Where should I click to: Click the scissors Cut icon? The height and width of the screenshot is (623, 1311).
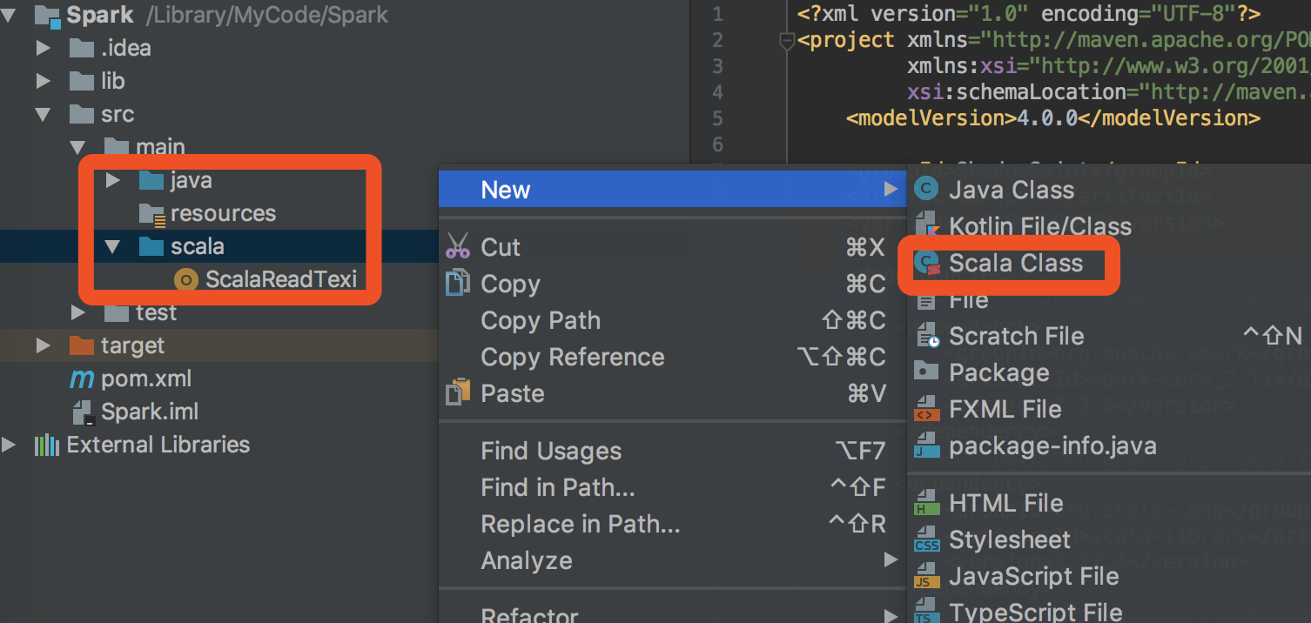(x=457, y=246)
